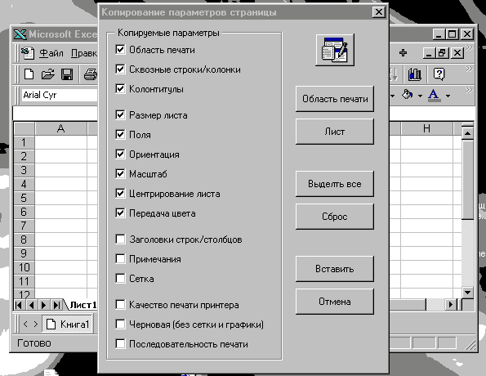Click the Excel workbook icon left of Файл
Screen dimensions: 486x376
(x=28, y=53)
